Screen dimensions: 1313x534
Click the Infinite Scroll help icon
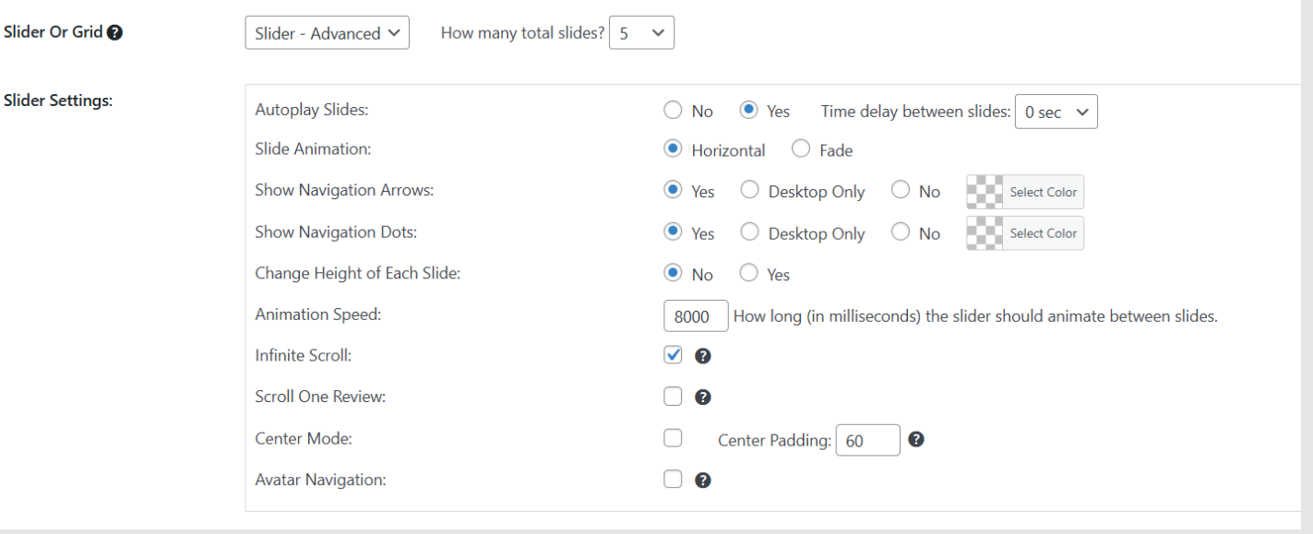(x=702, y=356)
